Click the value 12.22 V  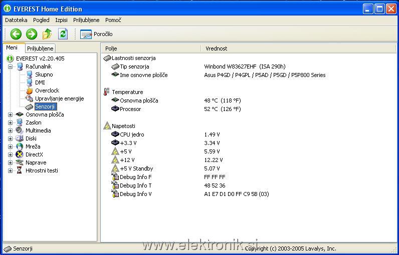(x=214, y=160)
